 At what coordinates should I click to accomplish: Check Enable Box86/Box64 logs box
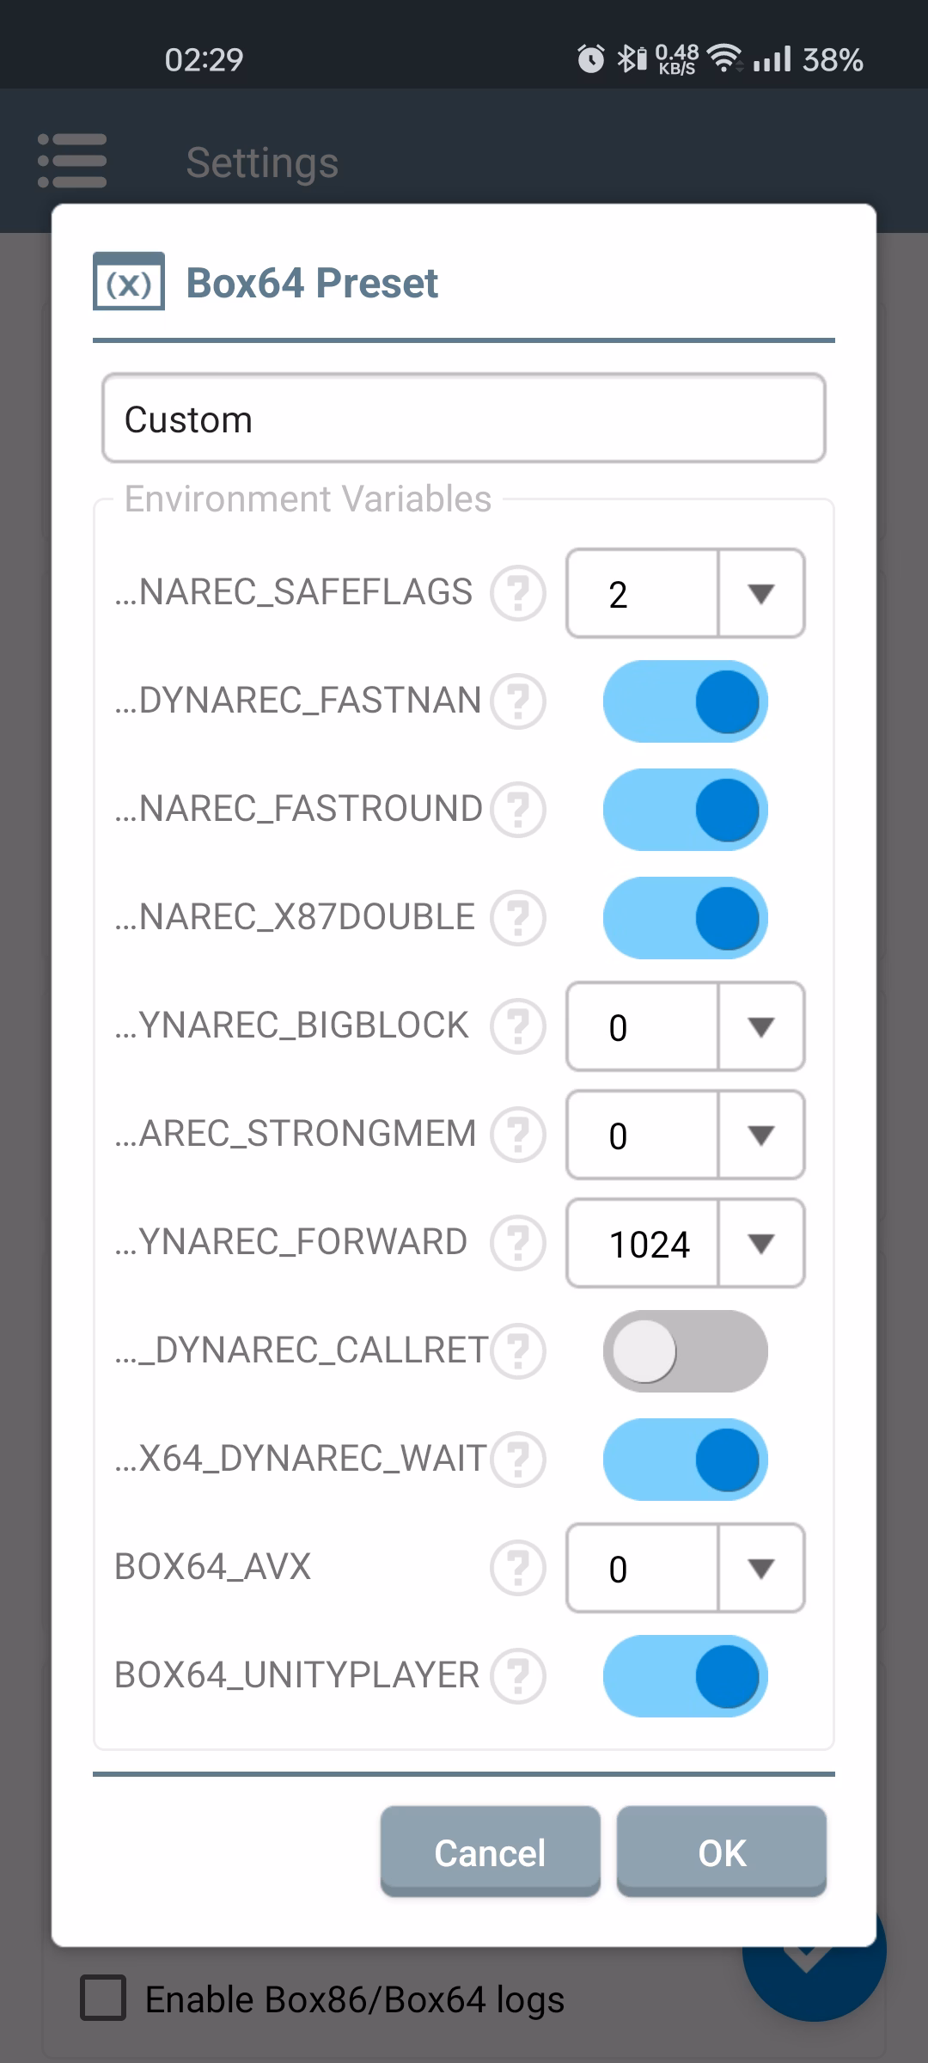coord(103,1998)
